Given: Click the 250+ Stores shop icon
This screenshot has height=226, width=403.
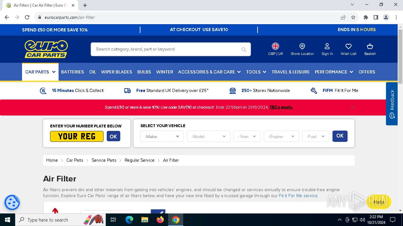Looking at the screenshot, I should [x=233, y=91].
